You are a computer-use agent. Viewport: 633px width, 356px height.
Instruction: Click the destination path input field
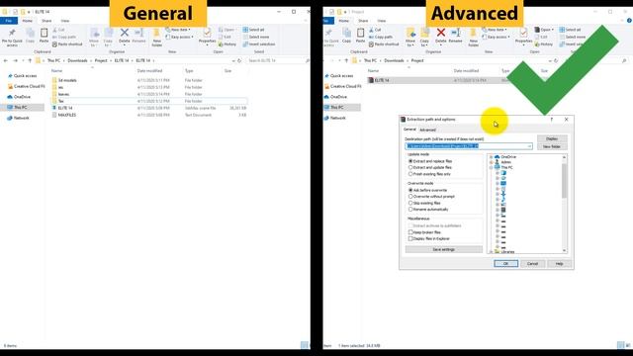coord(468,146)
